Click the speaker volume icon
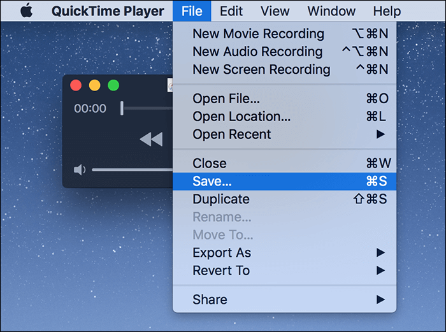The height and width of the screenshot is (332, 446). pyautogui.click(x=80, y=170)
